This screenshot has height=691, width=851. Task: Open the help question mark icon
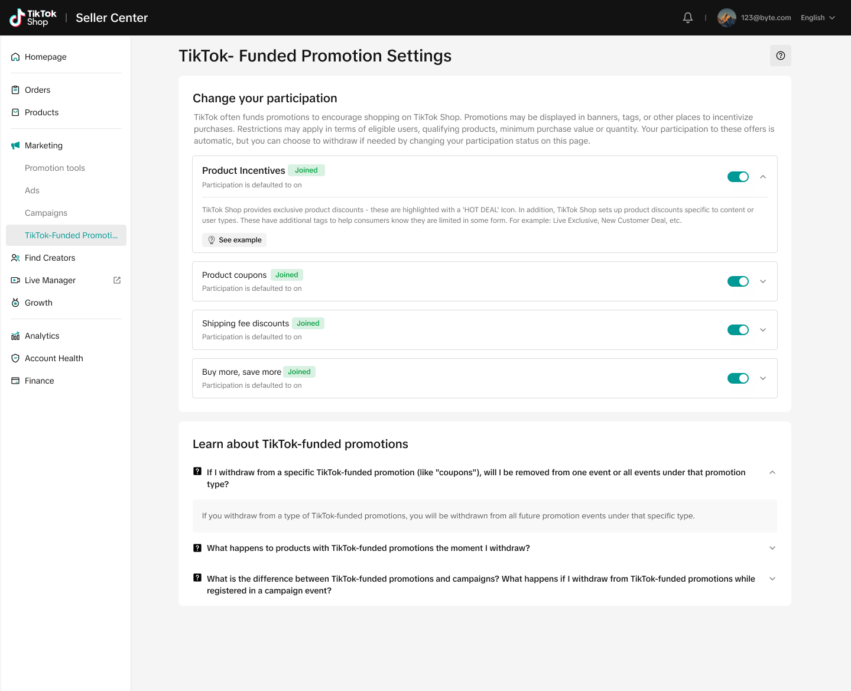[x=780, y=56]
